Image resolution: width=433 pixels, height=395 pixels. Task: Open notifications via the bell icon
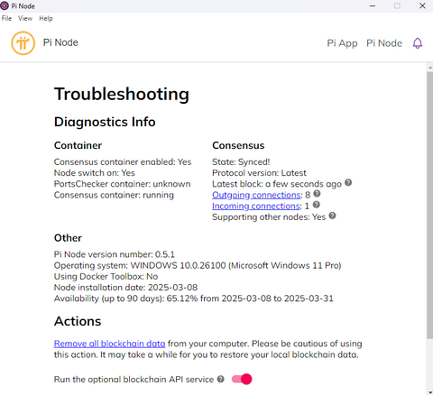click(418, 43)
